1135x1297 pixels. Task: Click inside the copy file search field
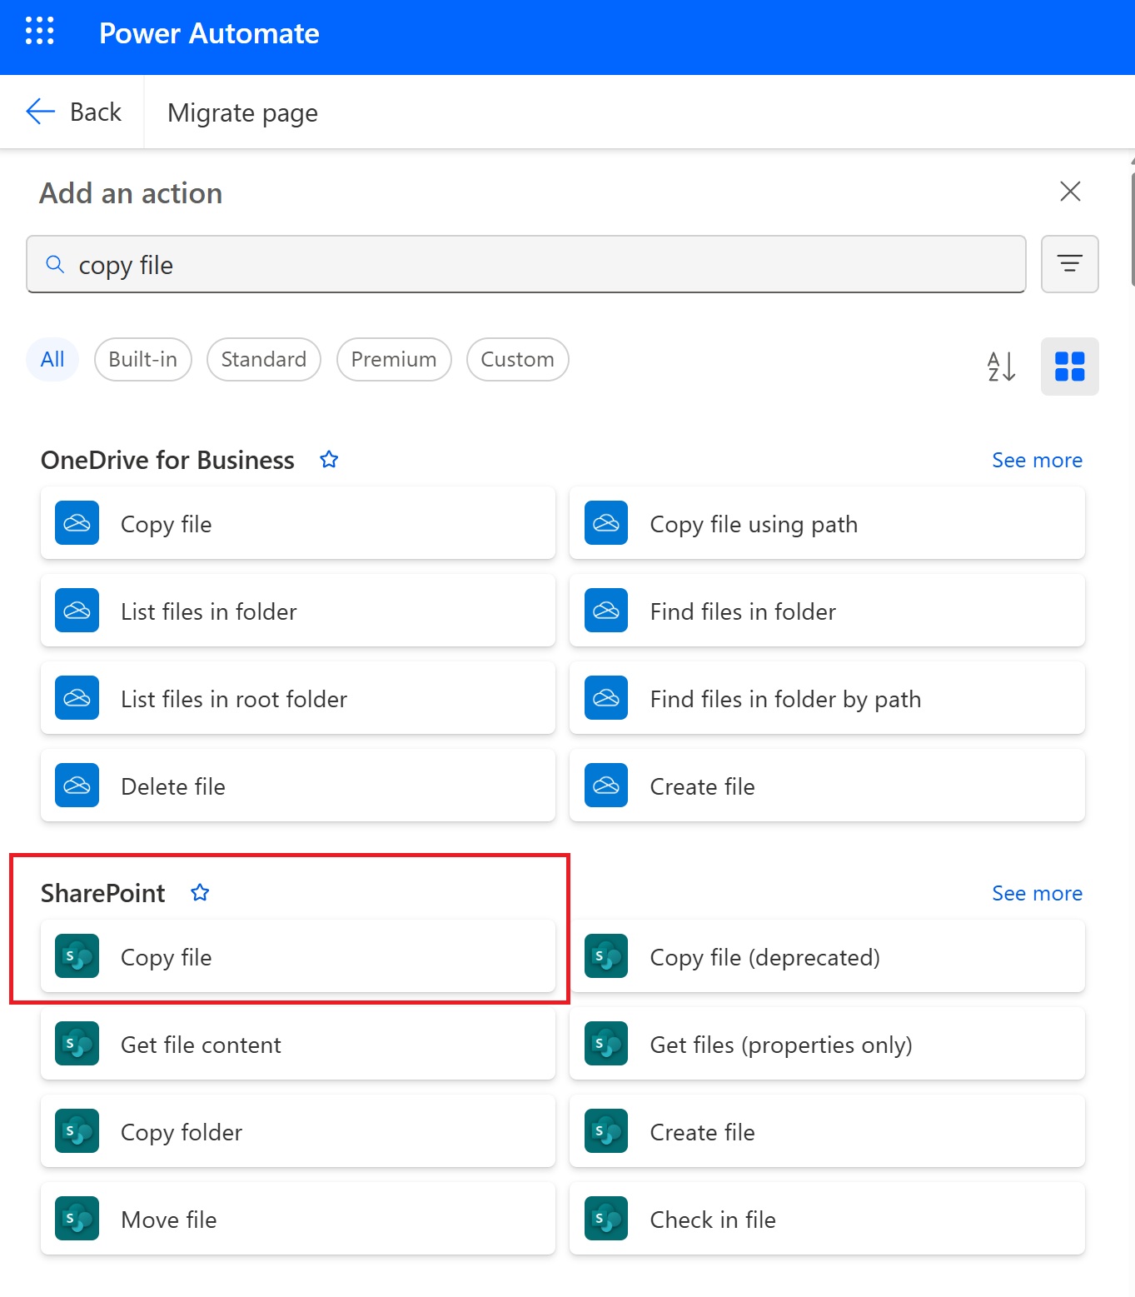525,264
